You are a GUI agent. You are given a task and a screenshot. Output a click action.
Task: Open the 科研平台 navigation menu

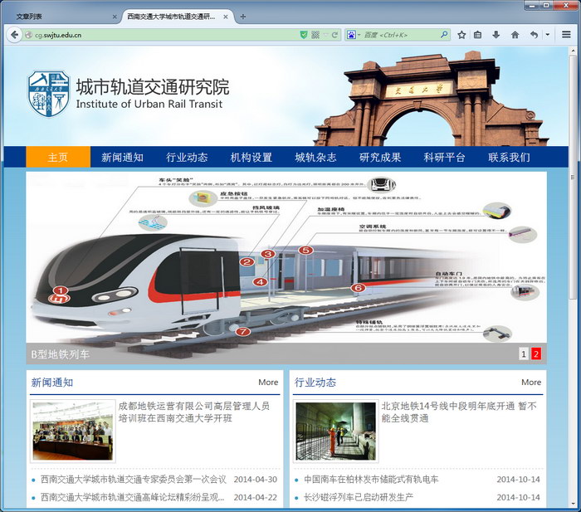[x=445, y=157]
